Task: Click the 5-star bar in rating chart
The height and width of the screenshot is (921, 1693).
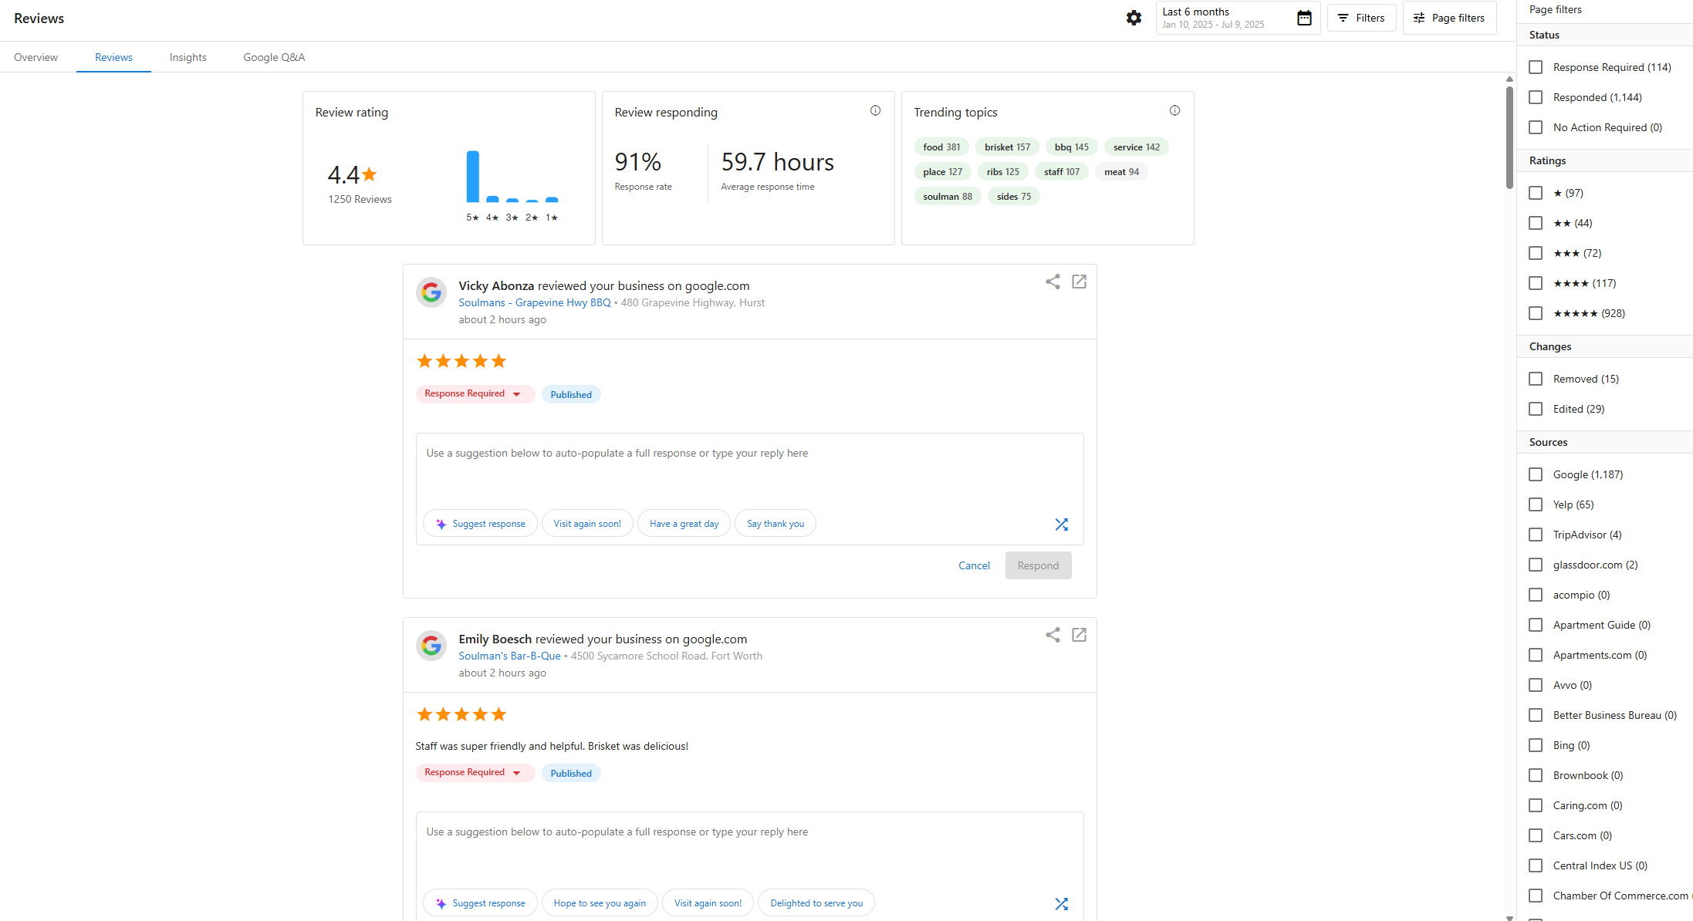Action: [x=472, y=177]
